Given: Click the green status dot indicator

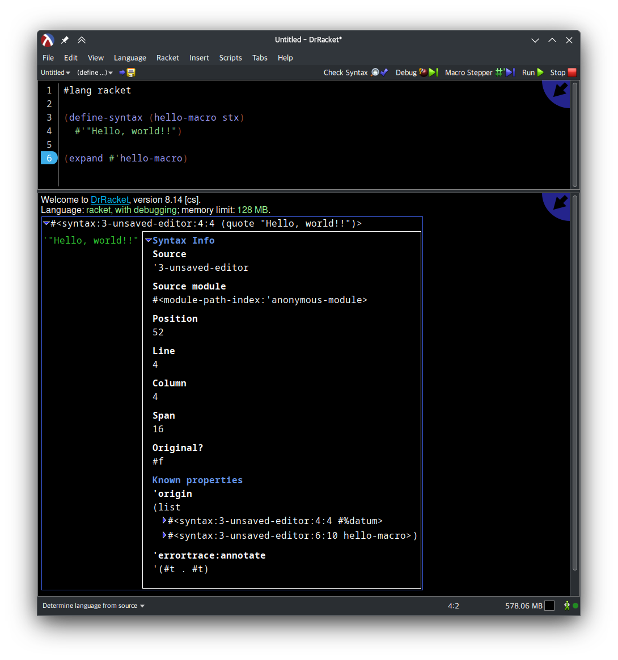Looking at the screenshot, I should click(x=575, y=606).
